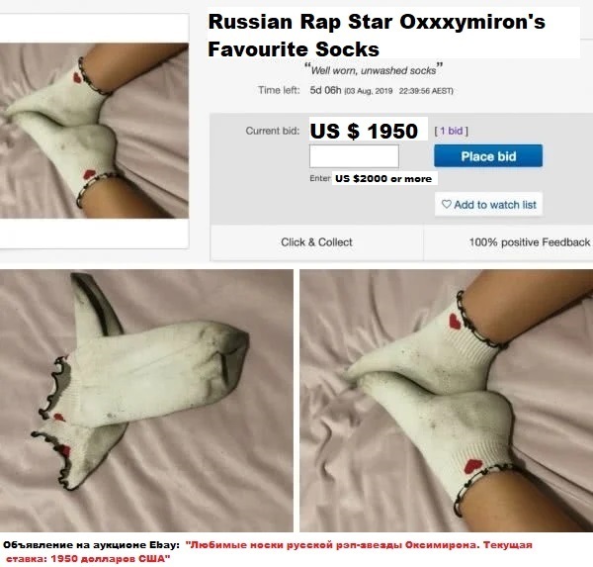Click the red Russian caption text
The width and height of the screenshot is (593, 567).
pyautogui.click(x=269, y=551)
